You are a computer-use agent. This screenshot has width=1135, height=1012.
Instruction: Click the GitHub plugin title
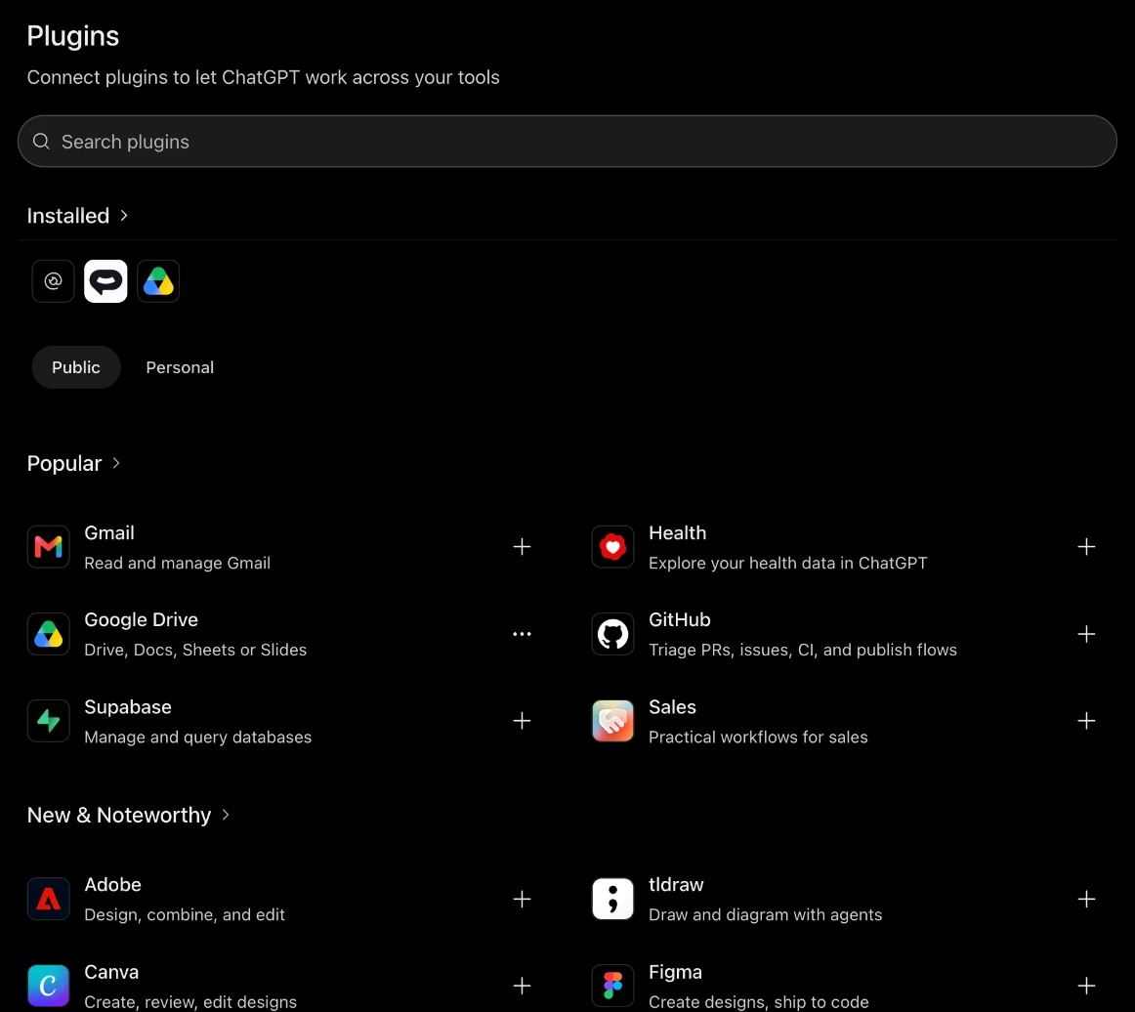click(680, 619)
